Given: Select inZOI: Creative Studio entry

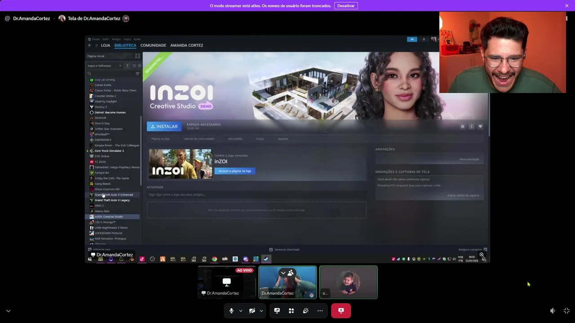Looking at the screenshot, I should click(x=112, y=217).
